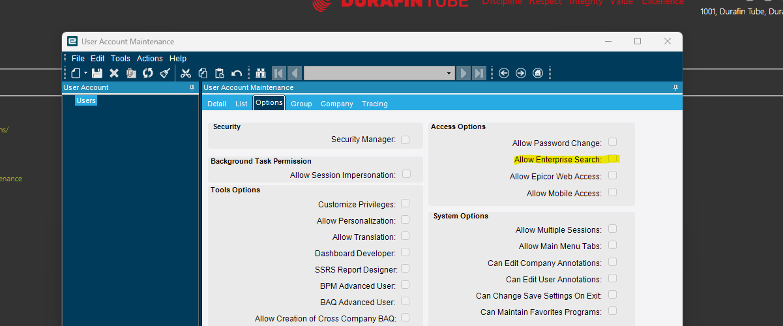The height and width of the screenshot is (326, 783).
Task: Switch to the Group tab
Action: pos(301,104)
